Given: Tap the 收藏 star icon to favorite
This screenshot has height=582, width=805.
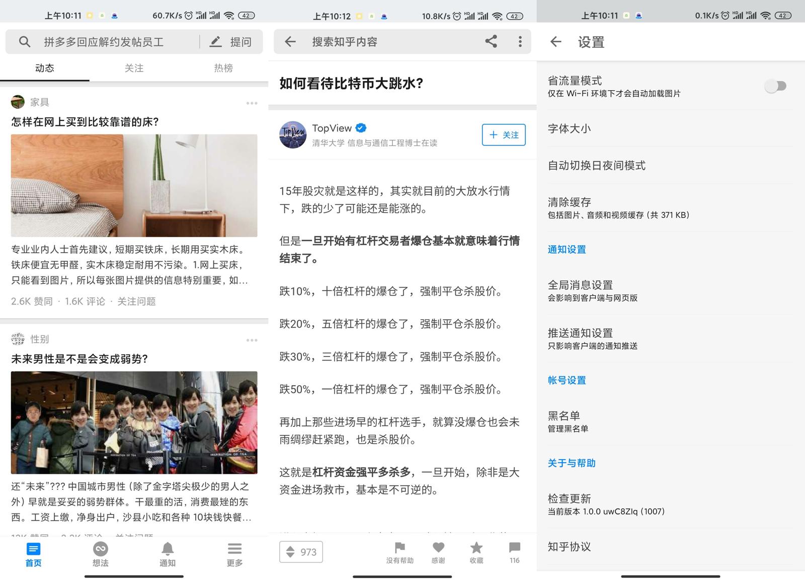Looking at the screenshot, I should [476, 548].
